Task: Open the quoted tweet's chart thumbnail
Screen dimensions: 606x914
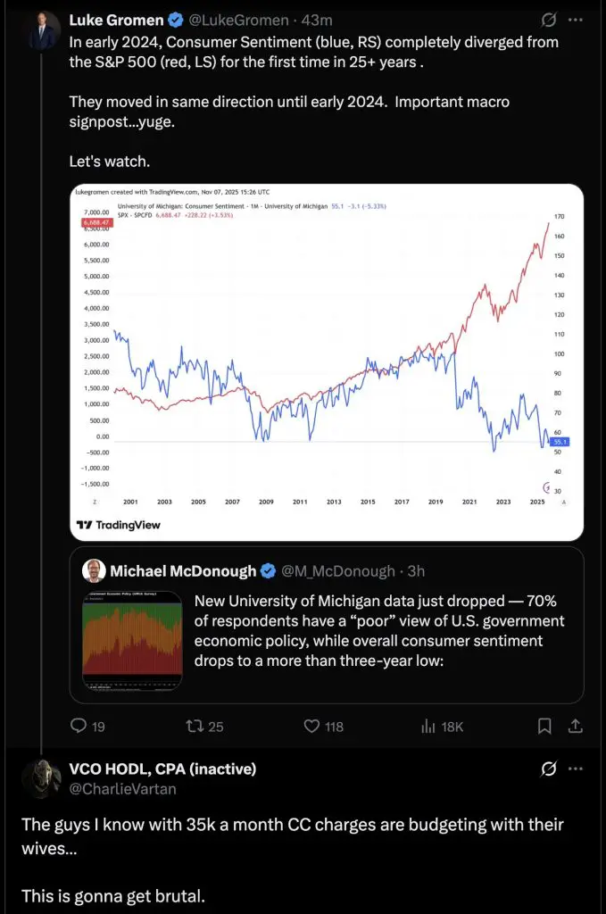Action: click(132, 642)
